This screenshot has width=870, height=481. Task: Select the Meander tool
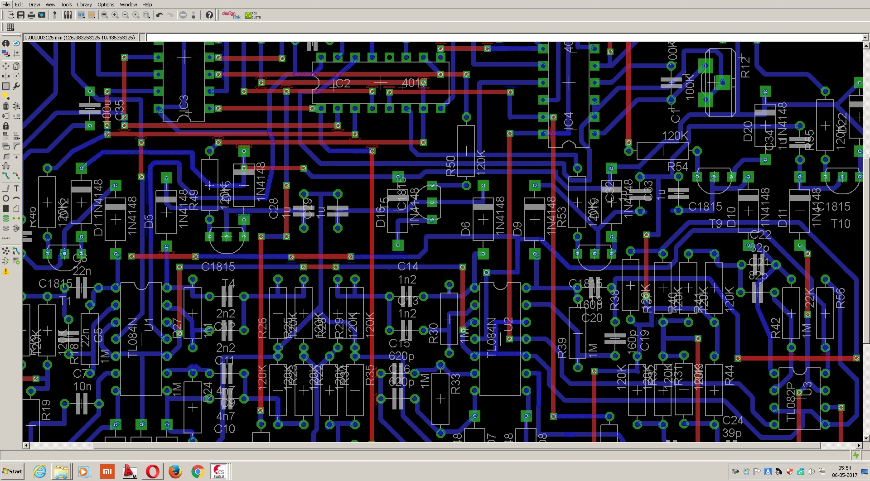tap(6, 166)
